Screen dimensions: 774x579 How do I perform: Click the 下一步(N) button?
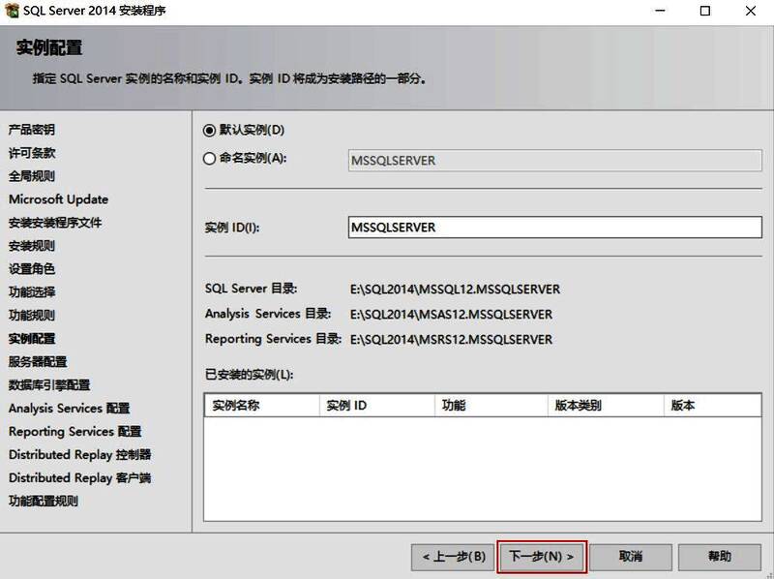coord(544,557)
